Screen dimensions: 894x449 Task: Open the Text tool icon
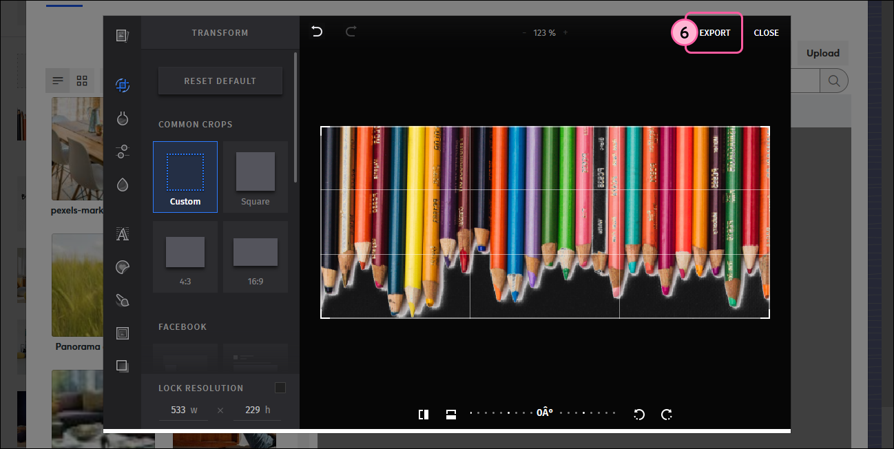tap(123, 234)
